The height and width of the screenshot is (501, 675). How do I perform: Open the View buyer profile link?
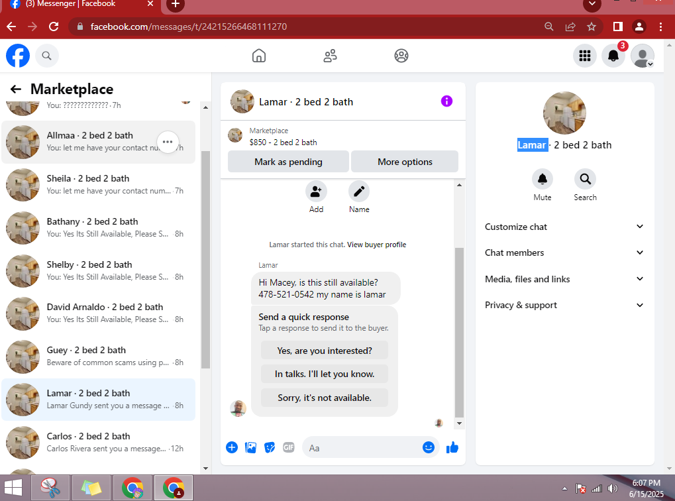click(x=377, y=245)
